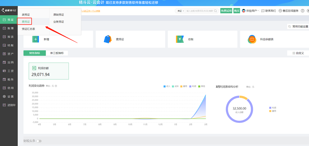
Task: Open 常用功能设置
Action: [x=298, y=27]
